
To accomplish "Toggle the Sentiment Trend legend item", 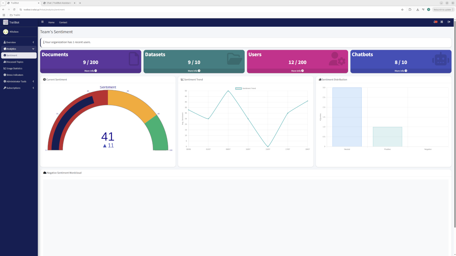I will [x=246, y=88].
